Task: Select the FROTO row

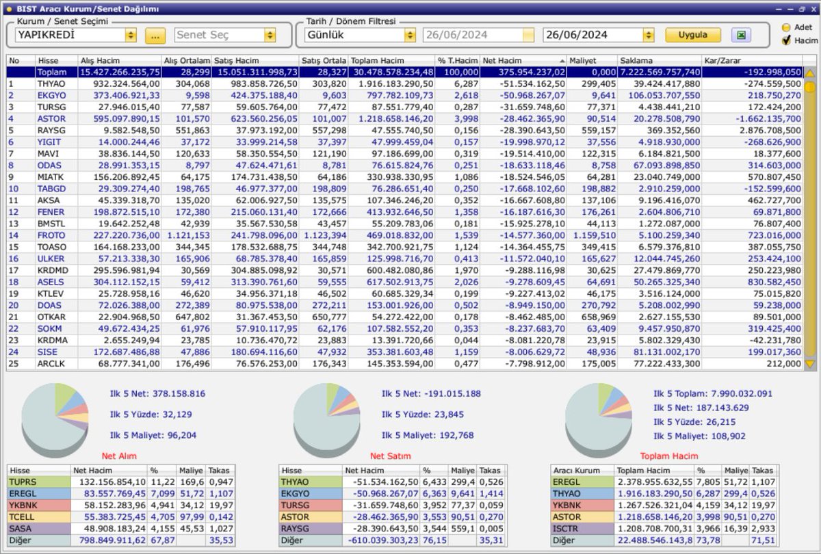Action: pyautogui.click(x=404, y=235)
